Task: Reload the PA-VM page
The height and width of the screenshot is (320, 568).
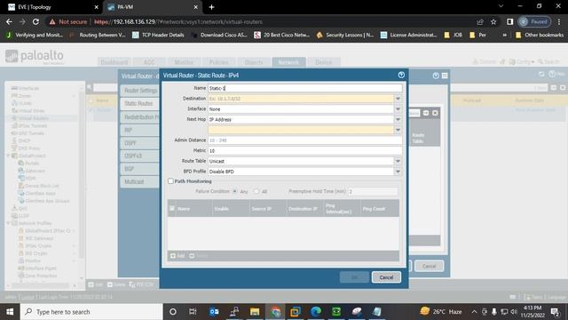Action: coord(35,21)
